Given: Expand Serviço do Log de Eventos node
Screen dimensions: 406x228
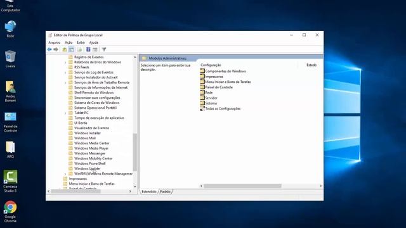Looking at the screenshot, I should pos(65,72).
